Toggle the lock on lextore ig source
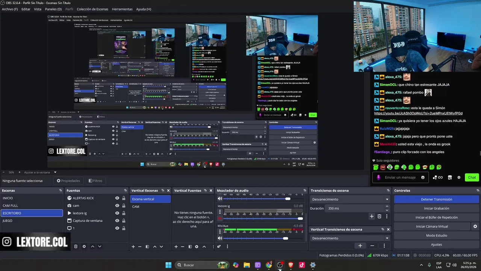Viewport: 481px width, 271px height. [124, 213]
